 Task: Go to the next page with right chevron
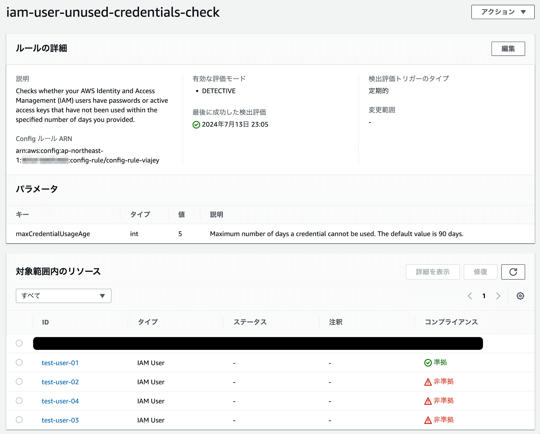(x=498, y=296)
